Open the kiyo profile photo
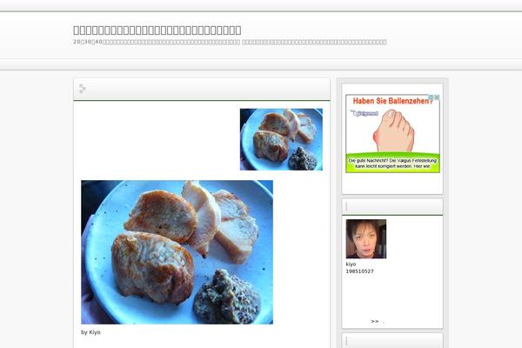This screenshot has width=522, height=348. point(366,238)
